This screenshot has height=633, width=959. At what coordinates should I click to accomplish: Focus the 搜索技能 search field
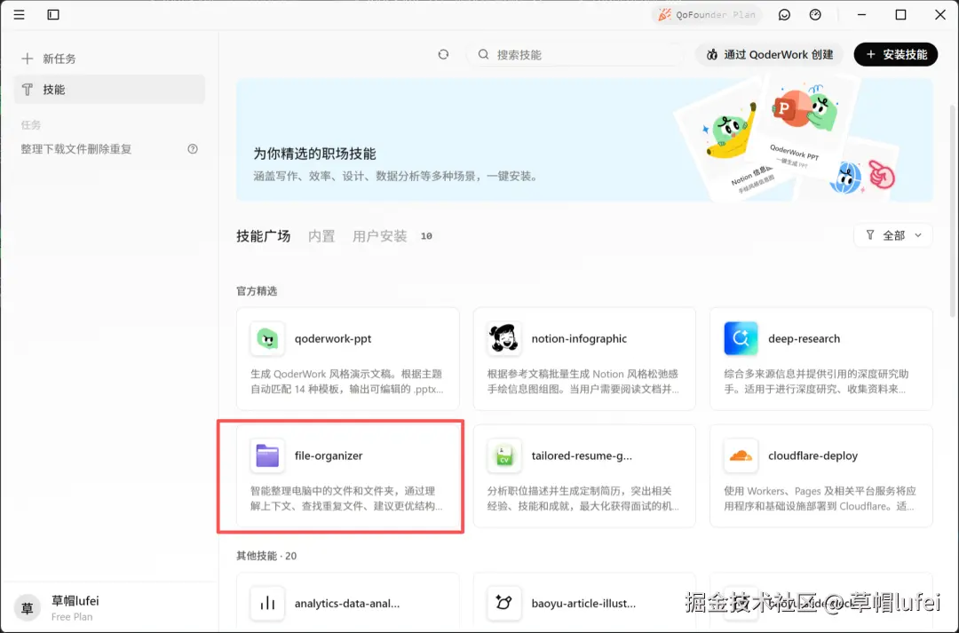pos(575,54)
